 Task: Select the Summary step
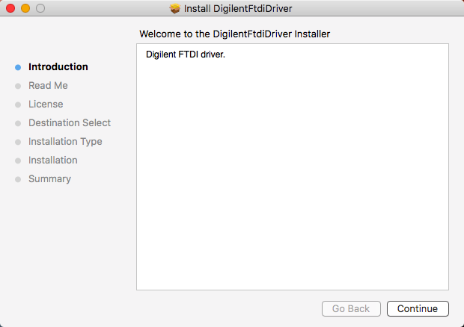click(x=49, y=179)
